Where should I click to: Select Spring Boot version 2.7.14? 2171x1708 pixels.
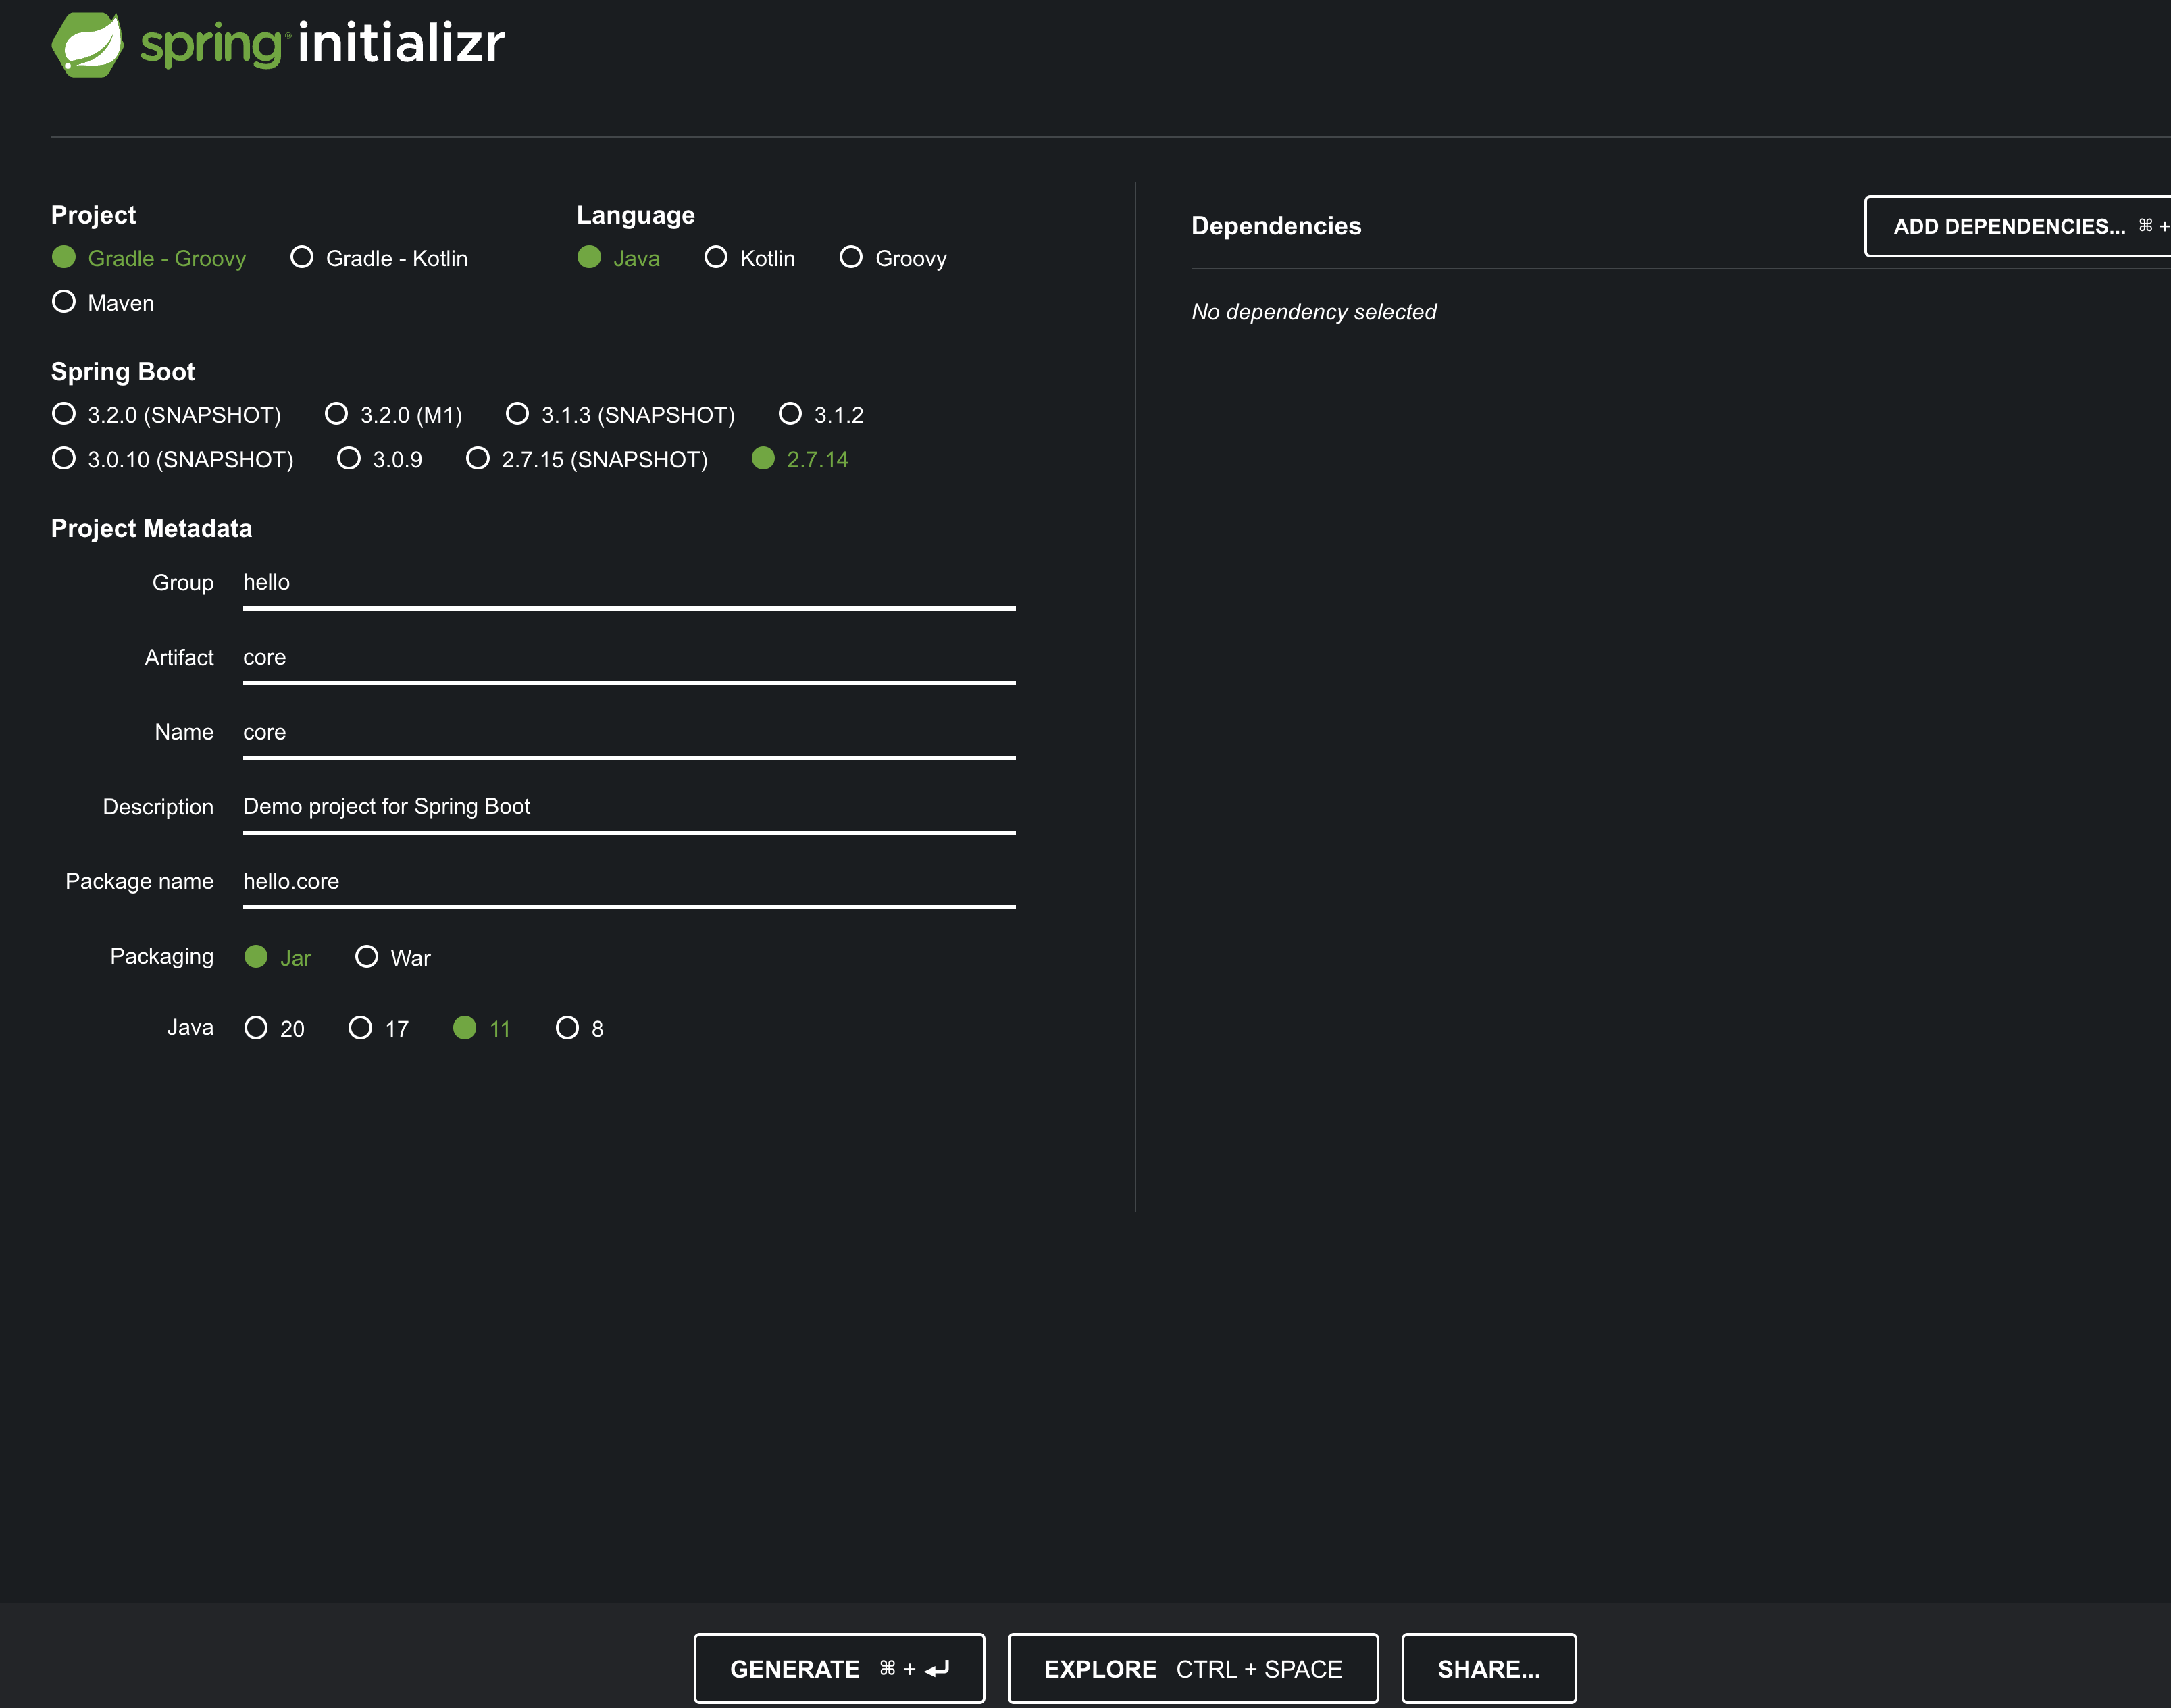(x=800, y=459)
